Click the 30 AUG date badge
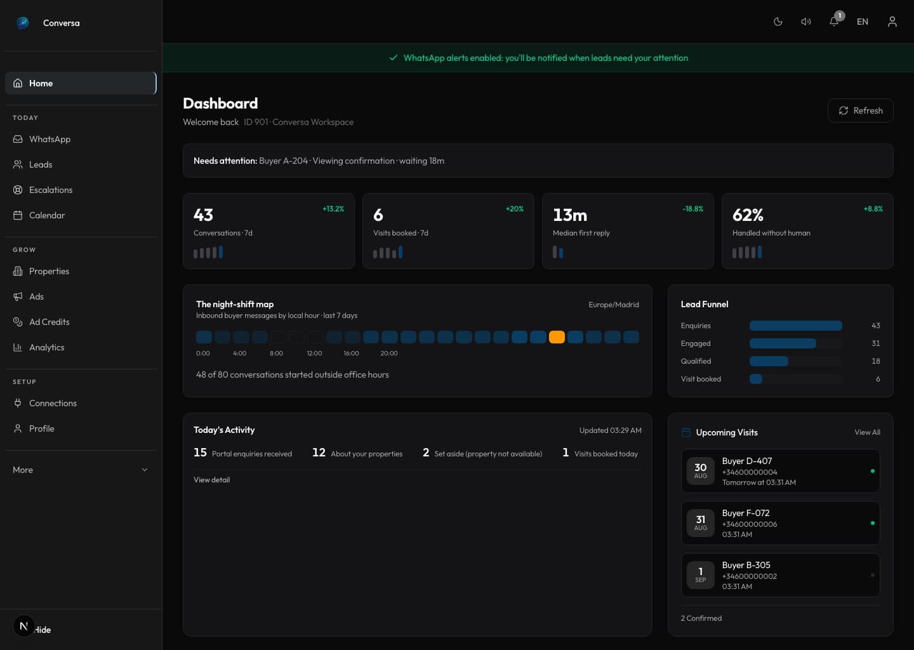914x650 pixels. (701, 471)
